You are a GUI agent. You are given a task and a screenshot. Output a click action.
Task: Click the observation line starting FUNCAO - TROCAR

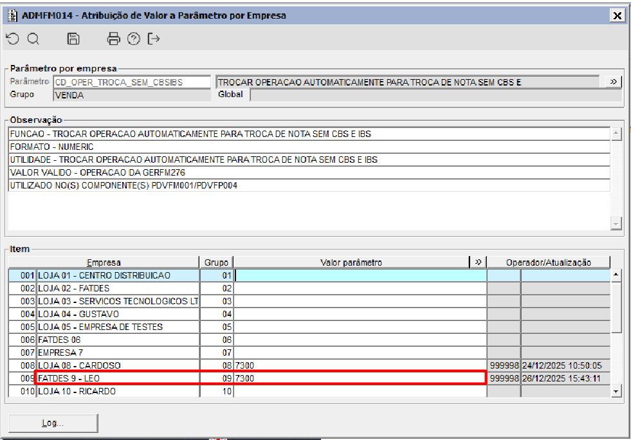tap(309, 134)
